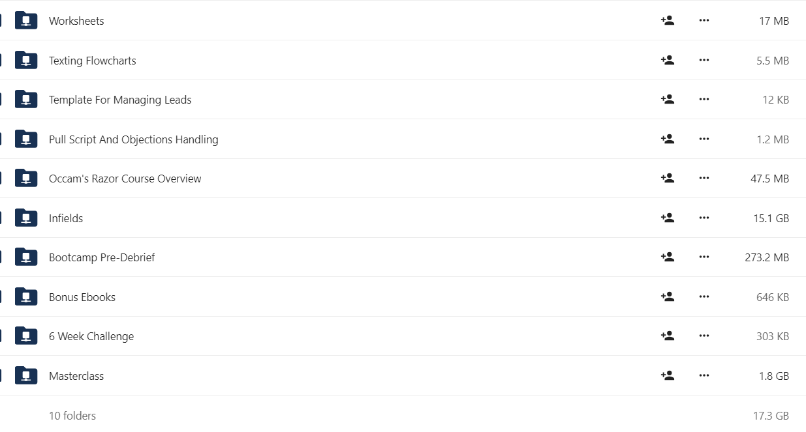Viewport: 806px width, 432px height.
Task: Open the Infields folder link
Action: point(66,218)
